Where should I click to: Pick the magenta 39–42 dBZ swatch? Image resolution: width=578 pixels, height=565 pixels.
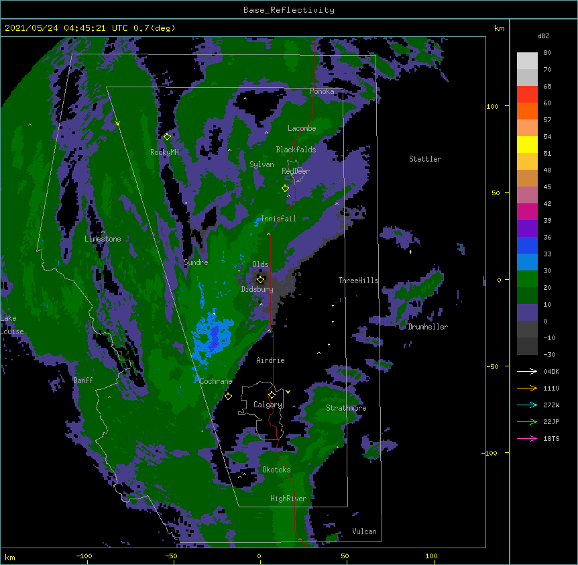point(527,212)
